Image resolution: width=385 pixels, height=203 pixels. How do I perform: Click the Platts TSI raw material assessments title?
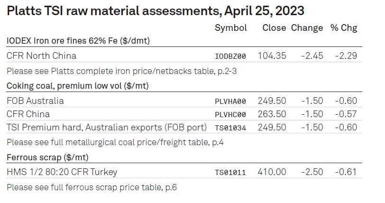tap(156, 11)
